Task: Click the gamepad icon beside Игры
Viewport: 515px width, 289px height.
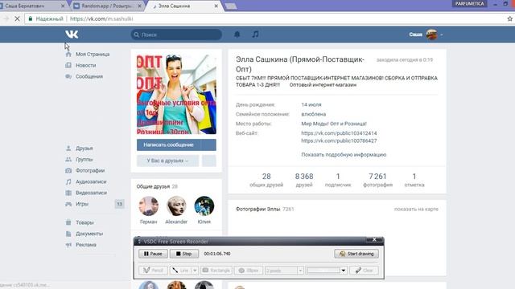Action: (x=68, y=204)
